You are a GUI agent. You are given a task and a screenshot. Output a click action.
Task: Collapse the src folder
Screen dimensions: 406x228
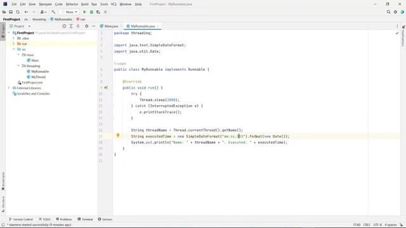(14, 49)
